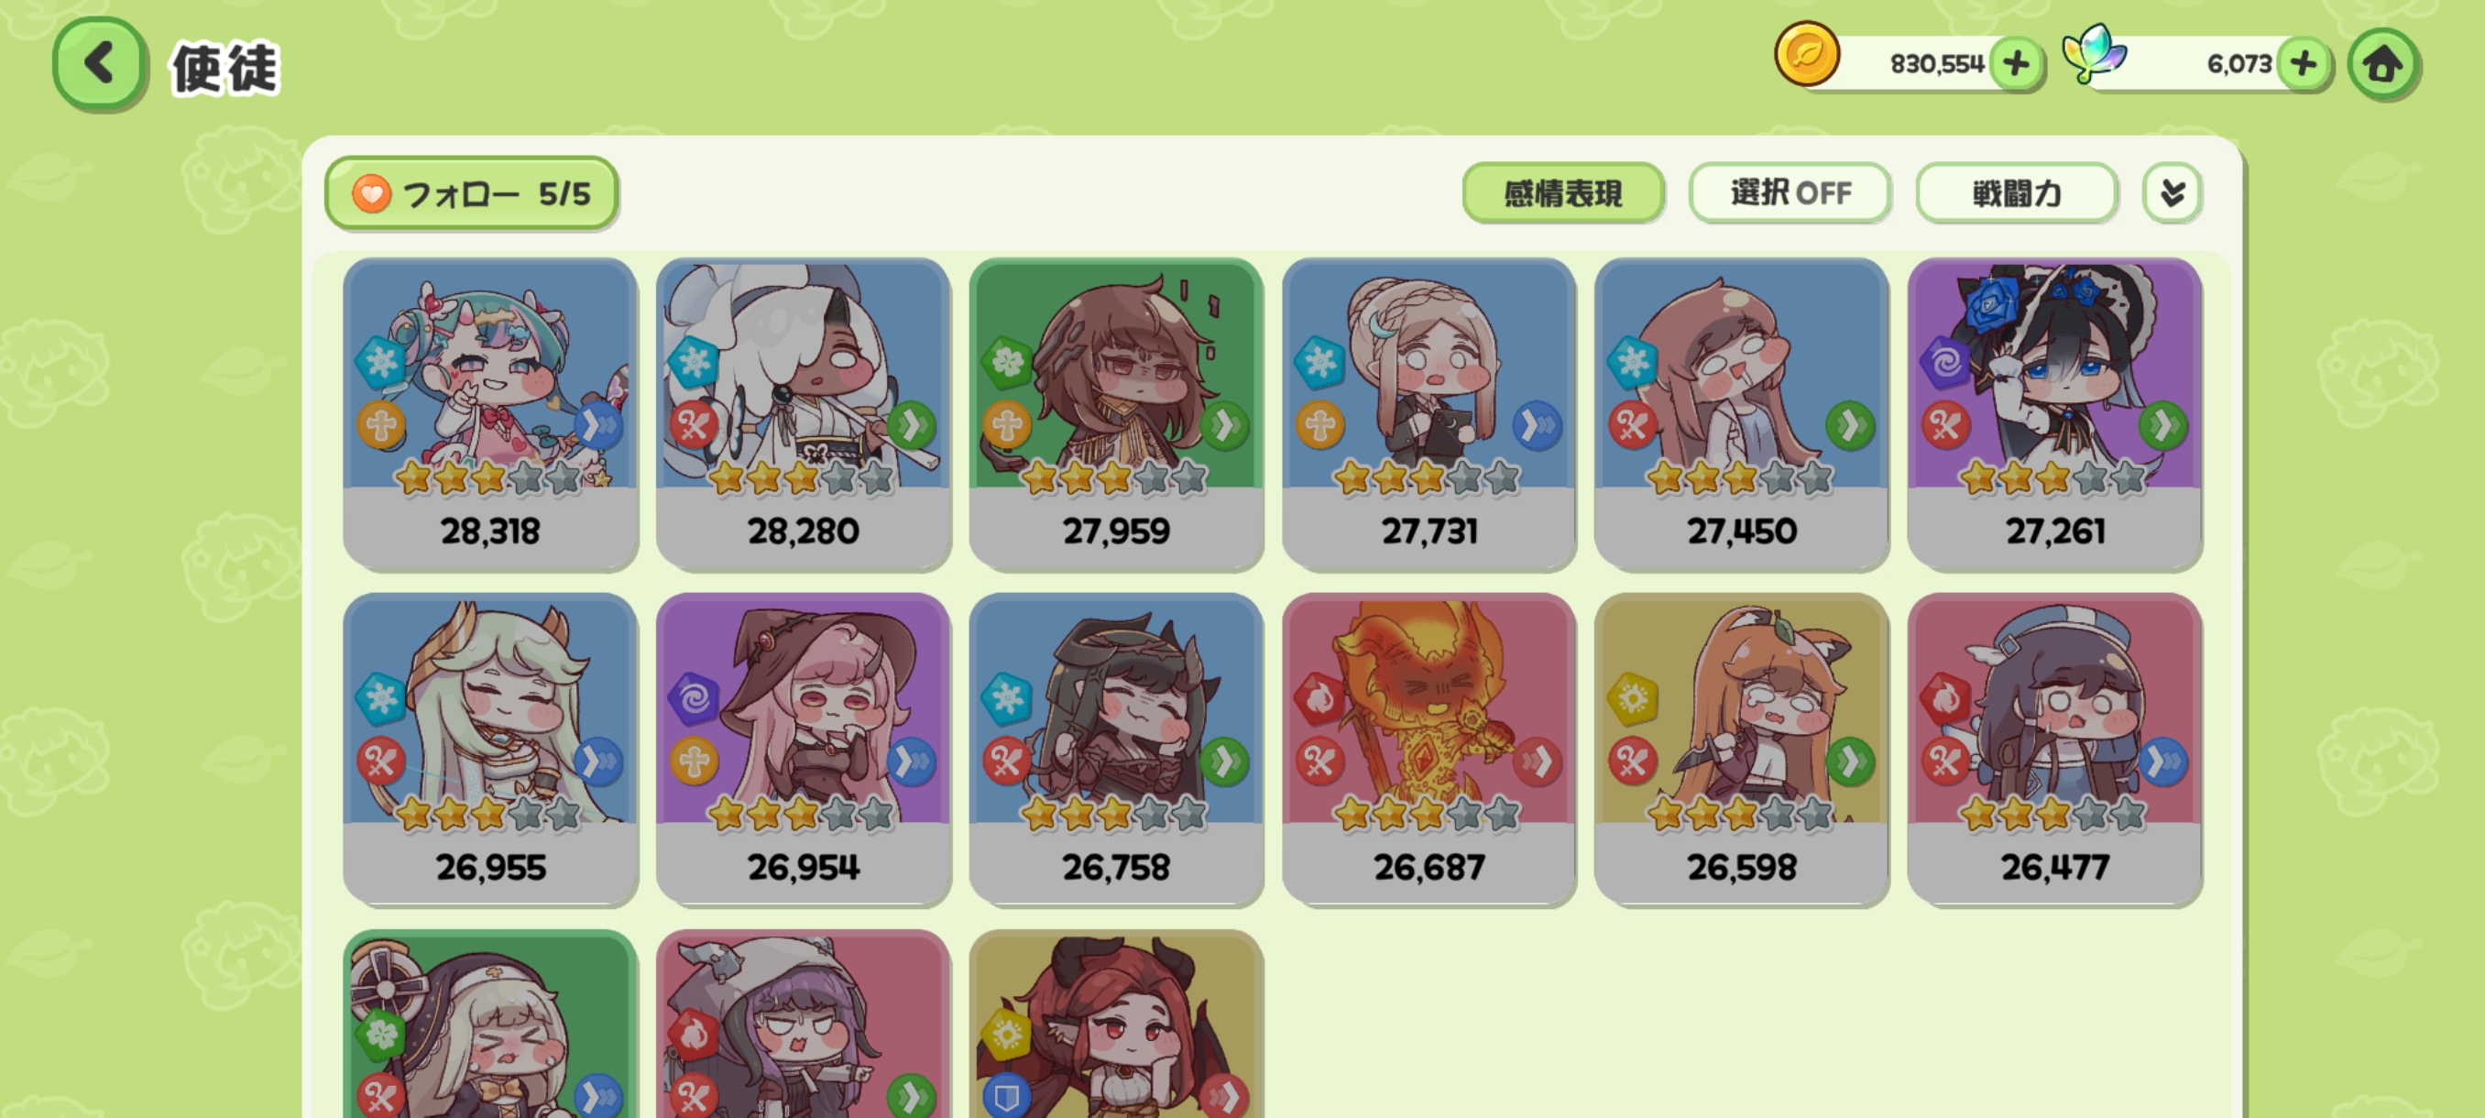The height and width of the screenshot is (1118, 2485).
Task: Choose the witch apostle card with 26,954
Action: pyautogui.click(x=804, y=750)
